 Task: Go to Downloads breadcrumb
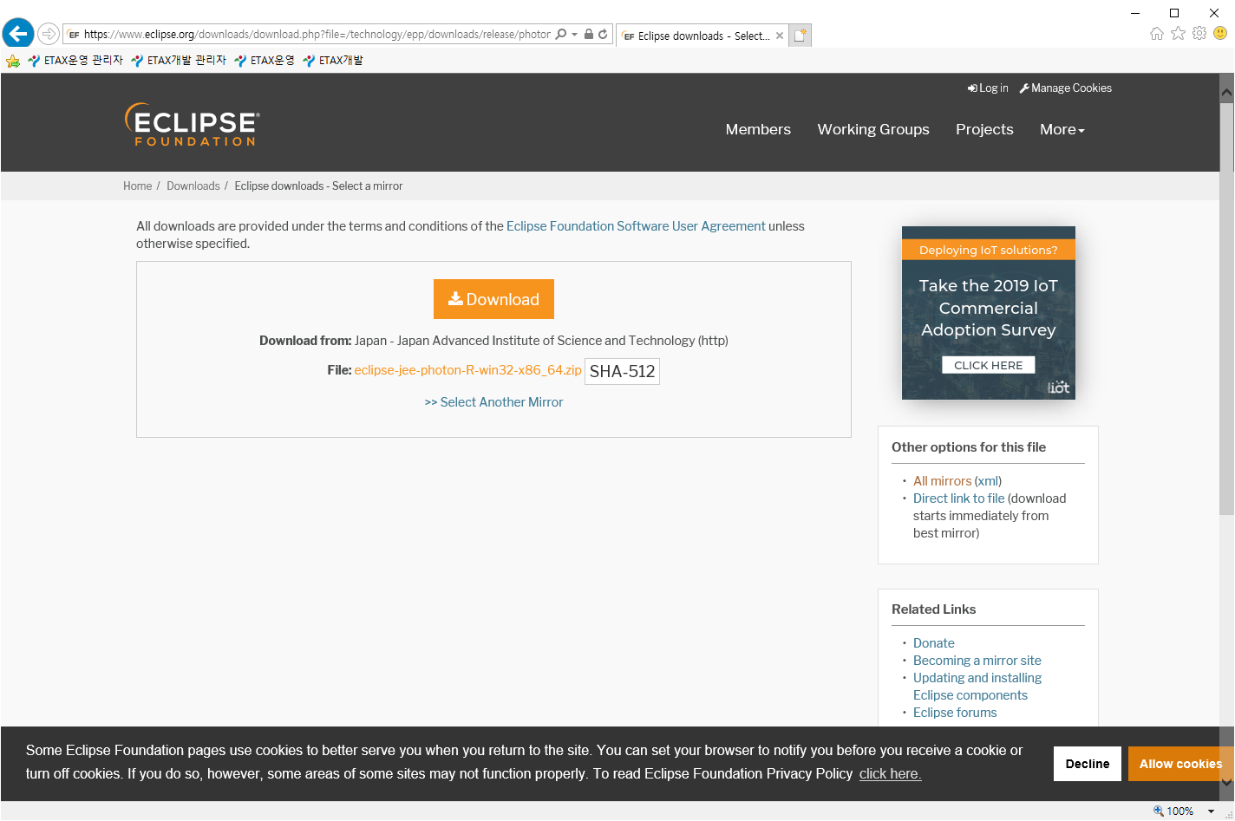click(x=193, y=186)
